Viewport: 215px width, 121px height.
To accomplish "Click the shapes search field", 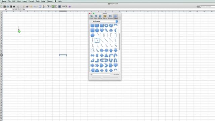I will (101, 74).
